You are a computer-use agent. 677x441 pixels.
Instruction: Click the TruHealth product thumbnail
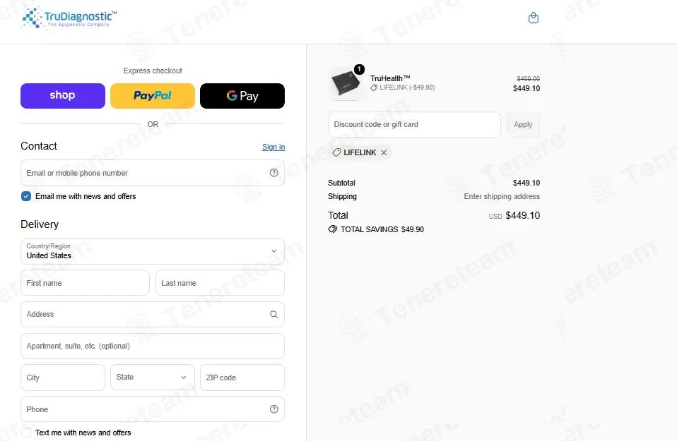point(346,84)
